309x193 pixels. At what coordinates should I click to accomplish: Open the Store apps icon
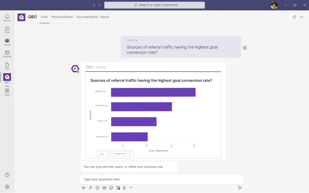[x=7, y=92]
